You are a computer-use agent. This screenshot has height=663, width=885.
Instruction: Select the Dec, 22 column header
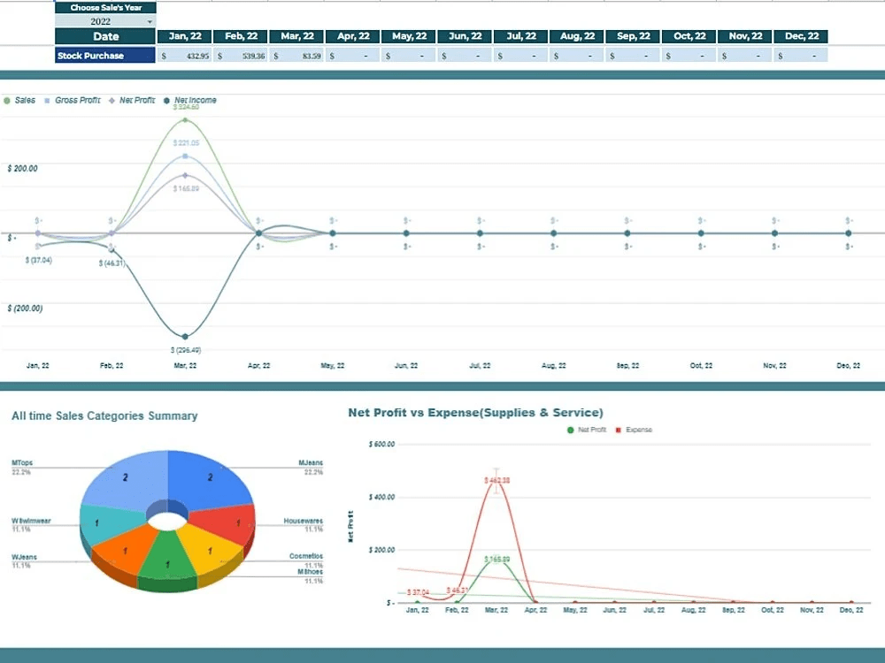(x=801, y=36)
